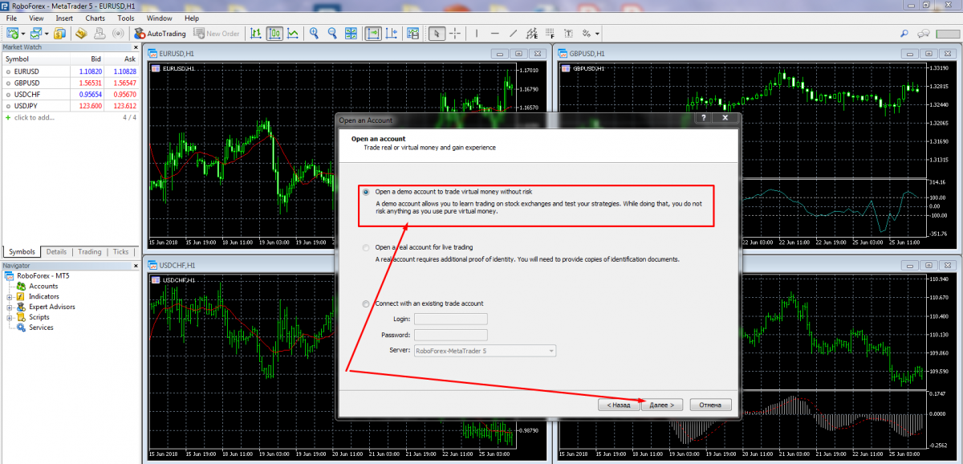Select Accounts in the Navigator
This screenshot has width=963, height=464.
(x=43, y=286)
